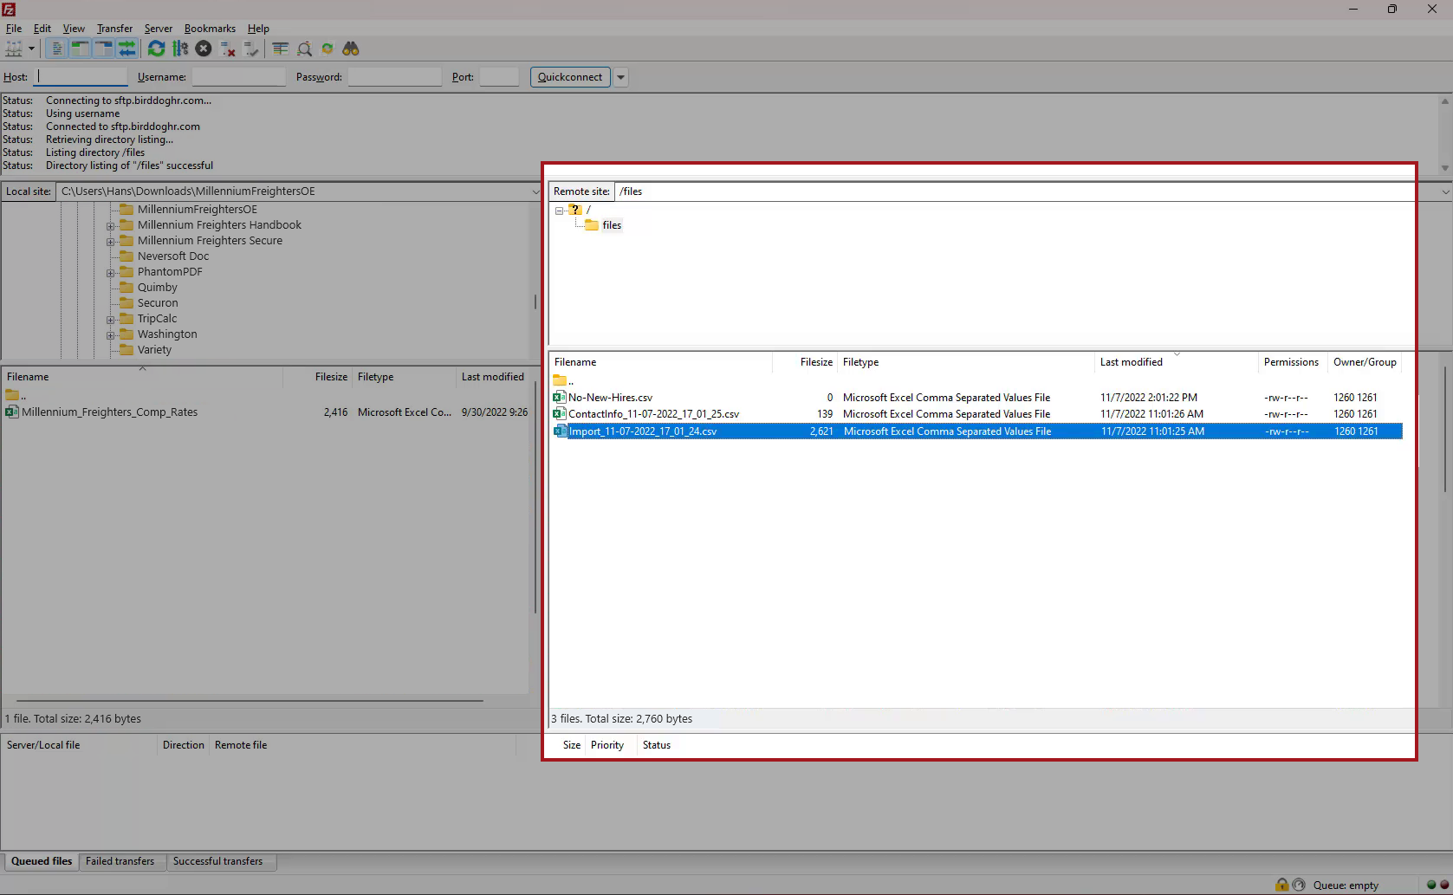The height and width of the screenshot is (895, 1453).
Task: Cancel the current operation
Action: 204,49
